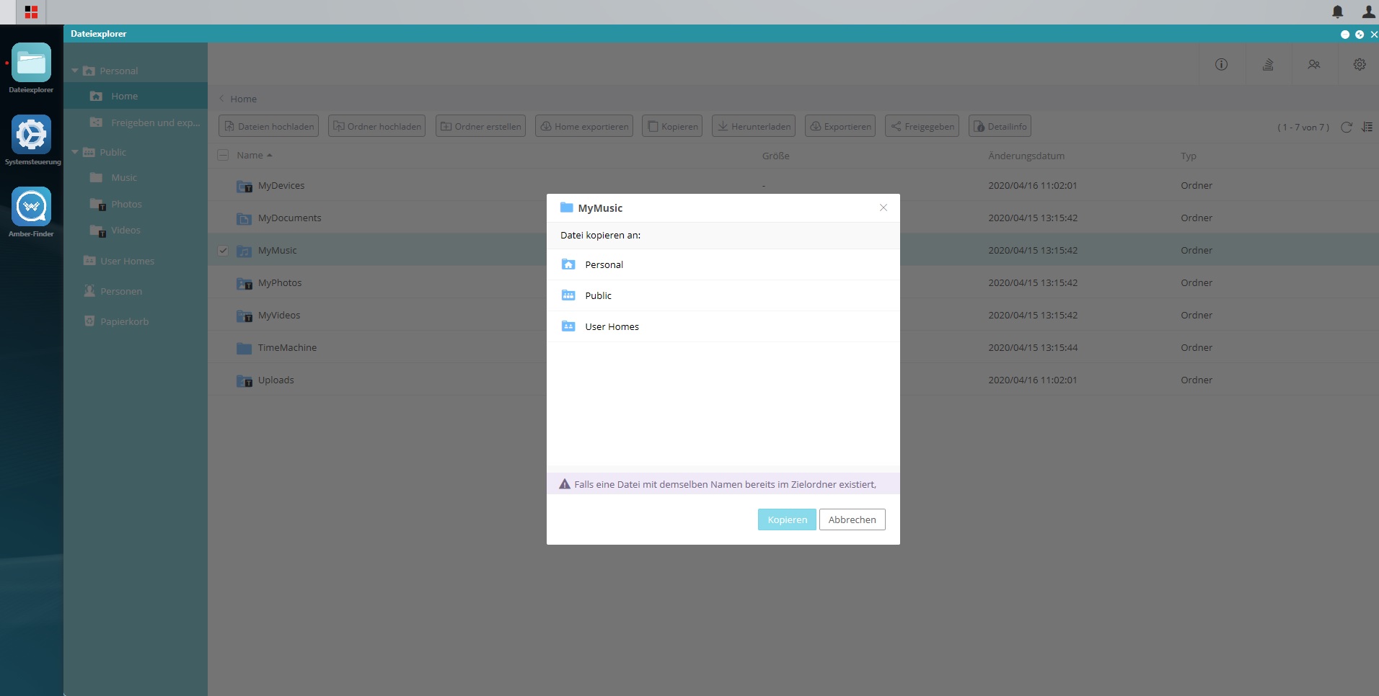Screen dimensions: 1379x696
Task: Open Freigeben und exp... in the sidebar
Action: (x=136, y=122)
